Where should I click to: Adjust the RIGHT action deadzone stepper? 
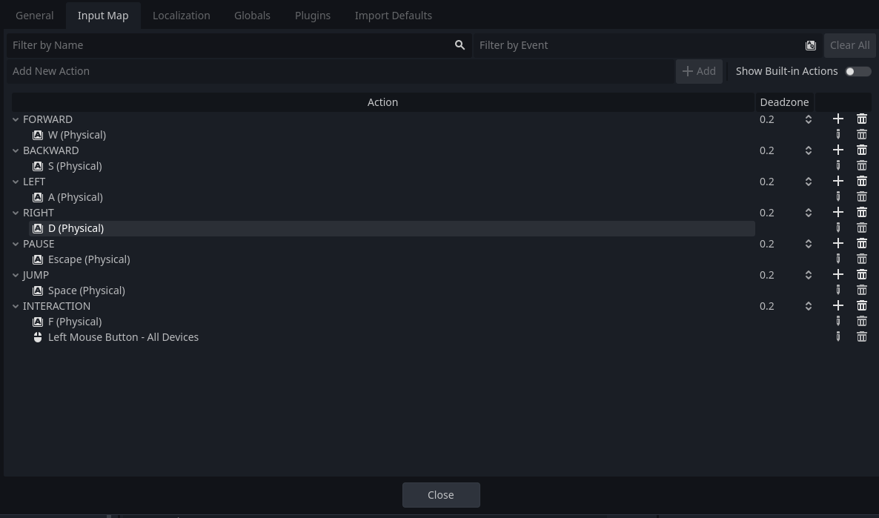pos(808,213)
